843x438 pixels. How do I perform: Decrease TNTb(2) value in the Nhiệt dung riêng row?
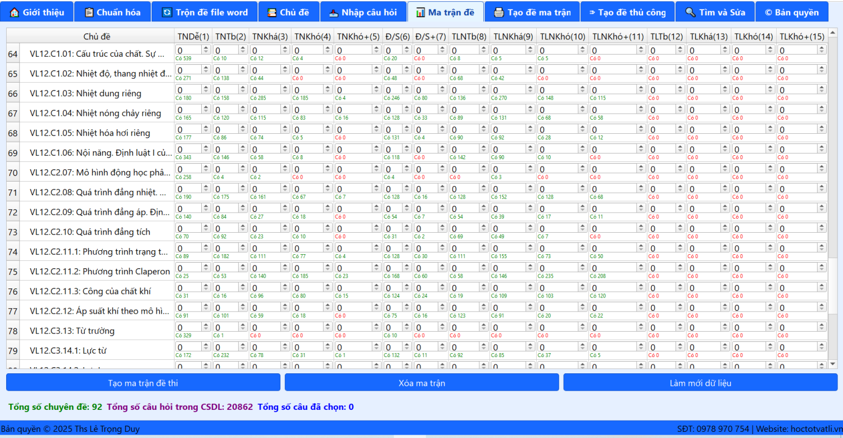(x=243, y=92)
